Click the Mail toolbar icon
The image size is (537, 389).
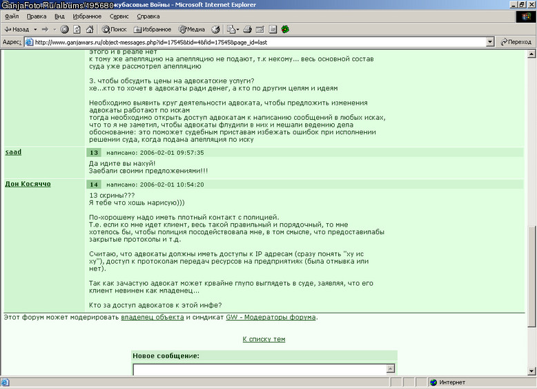tap(231, 30)
